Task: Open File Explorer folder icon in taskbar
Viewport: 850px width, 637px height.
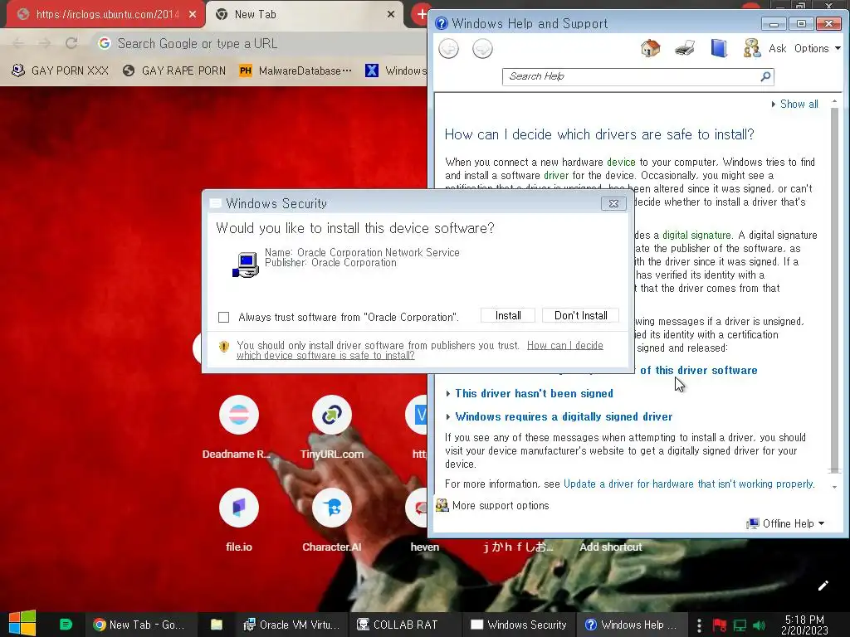Action: point(217,625)
